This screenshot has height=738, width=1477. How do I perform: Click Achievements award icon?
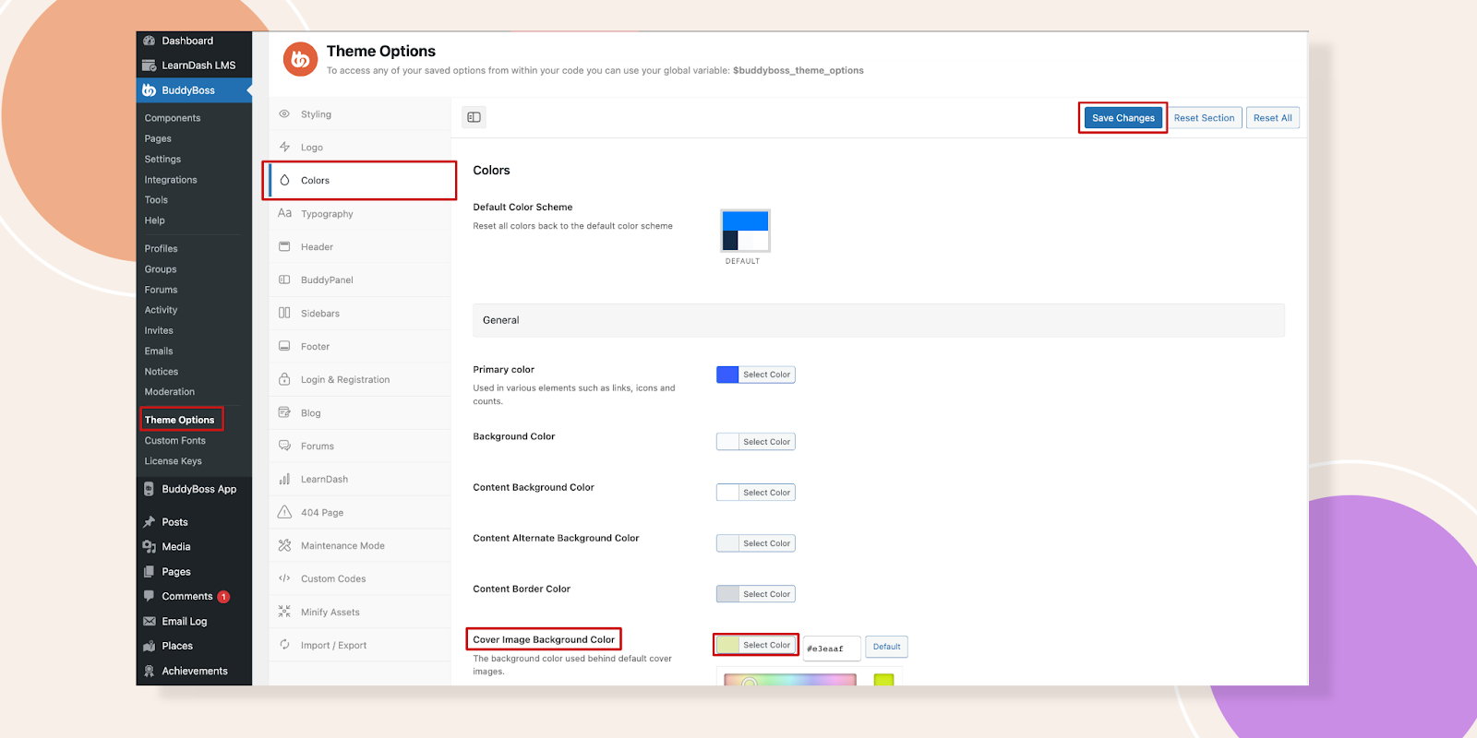click(x=150, y=672)
